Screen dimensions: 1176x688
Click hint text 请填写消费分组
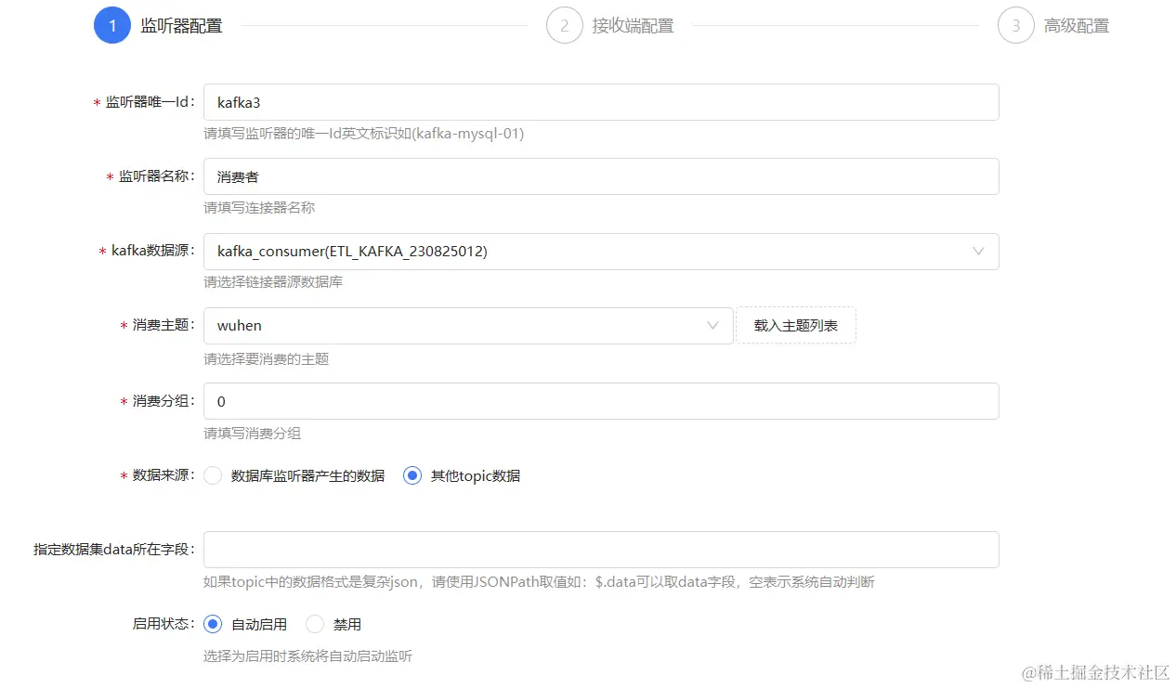[x=253, y=433]
